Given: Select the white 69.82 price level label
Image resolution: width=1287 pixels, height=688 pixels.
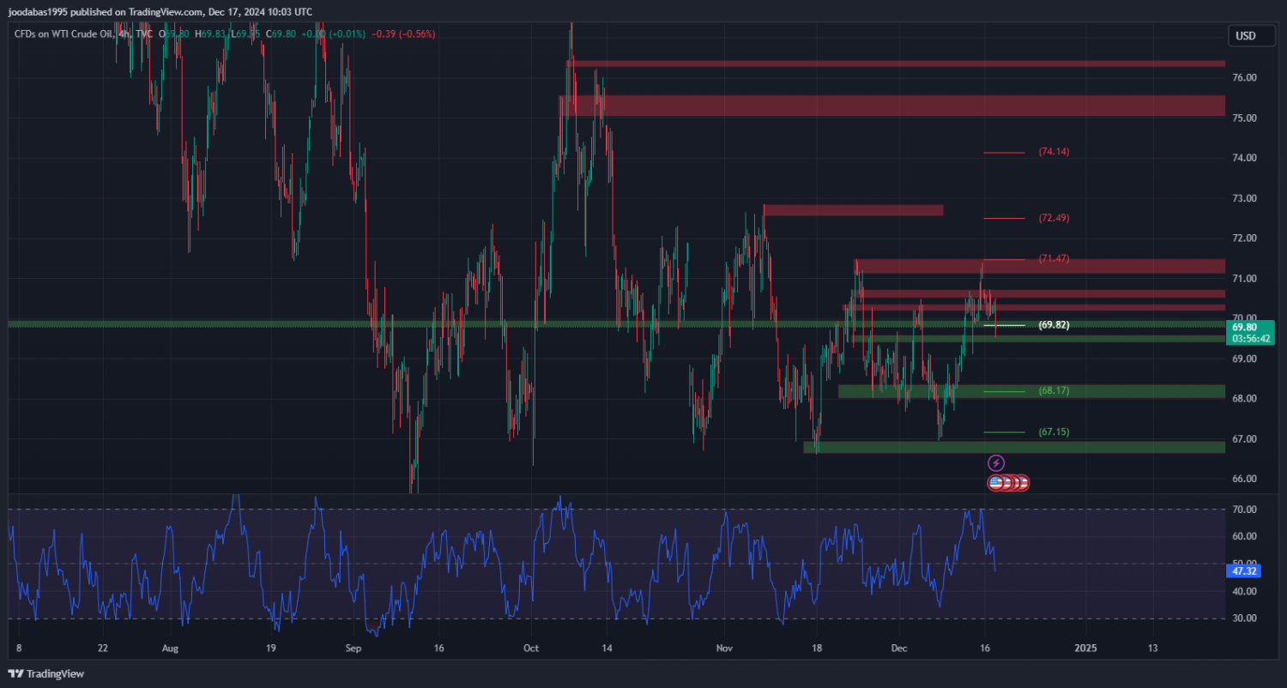Looking at the screenshot, I should (x=1054, y=325).
